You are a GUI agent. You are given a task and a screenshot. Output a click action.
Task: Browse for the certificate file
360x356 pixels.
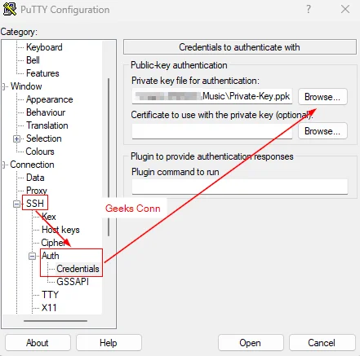coord(322,131)
